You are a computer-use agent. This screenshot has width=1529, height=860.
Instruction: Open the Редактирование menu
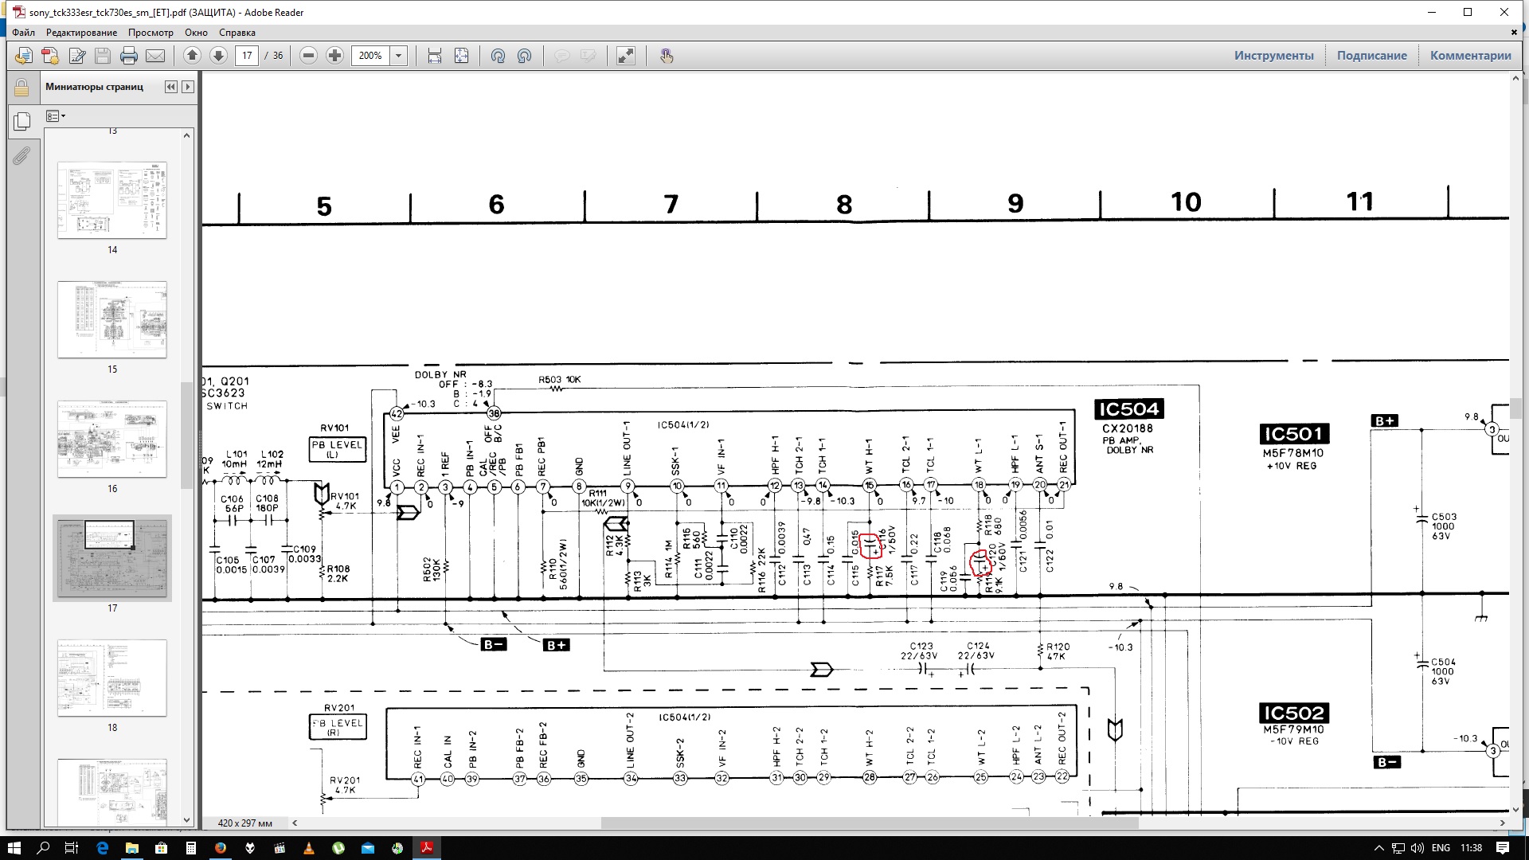tap(81, 33)
